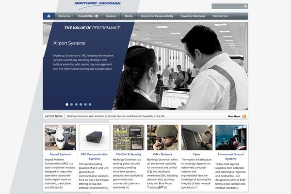Select the second slide indicator dot
The height and width of the screenshot is (194, 291).
click(x=72, y=105)
